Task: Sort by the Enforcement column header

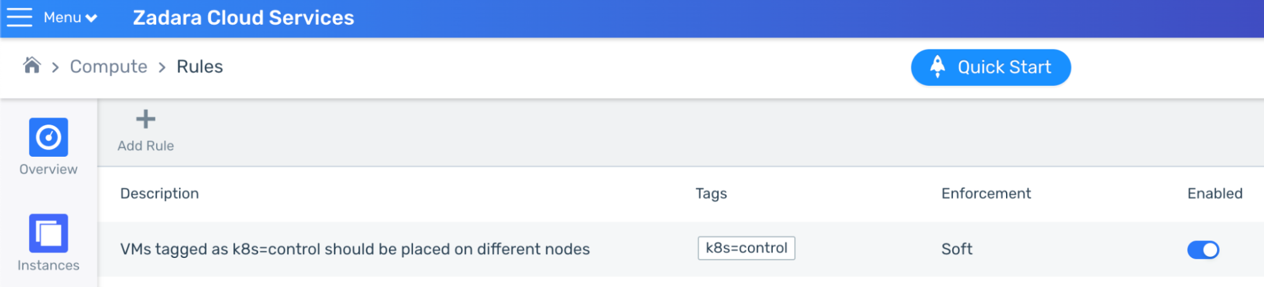Action: (986, 193)
